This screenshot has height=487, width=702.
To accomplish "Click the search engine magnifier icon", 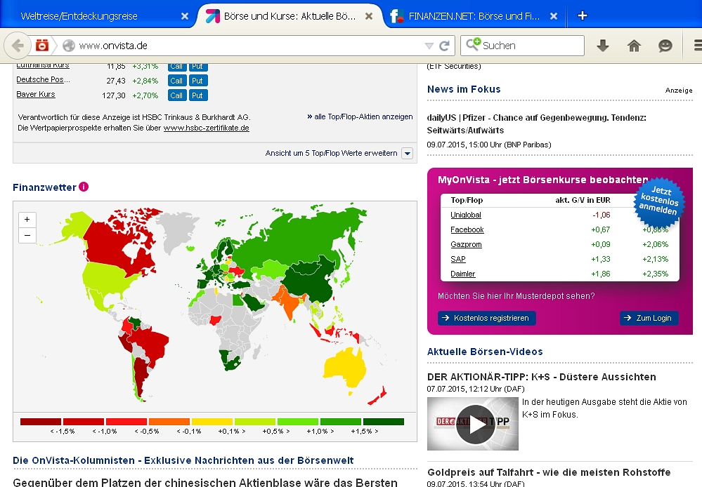I will (473, 44).
